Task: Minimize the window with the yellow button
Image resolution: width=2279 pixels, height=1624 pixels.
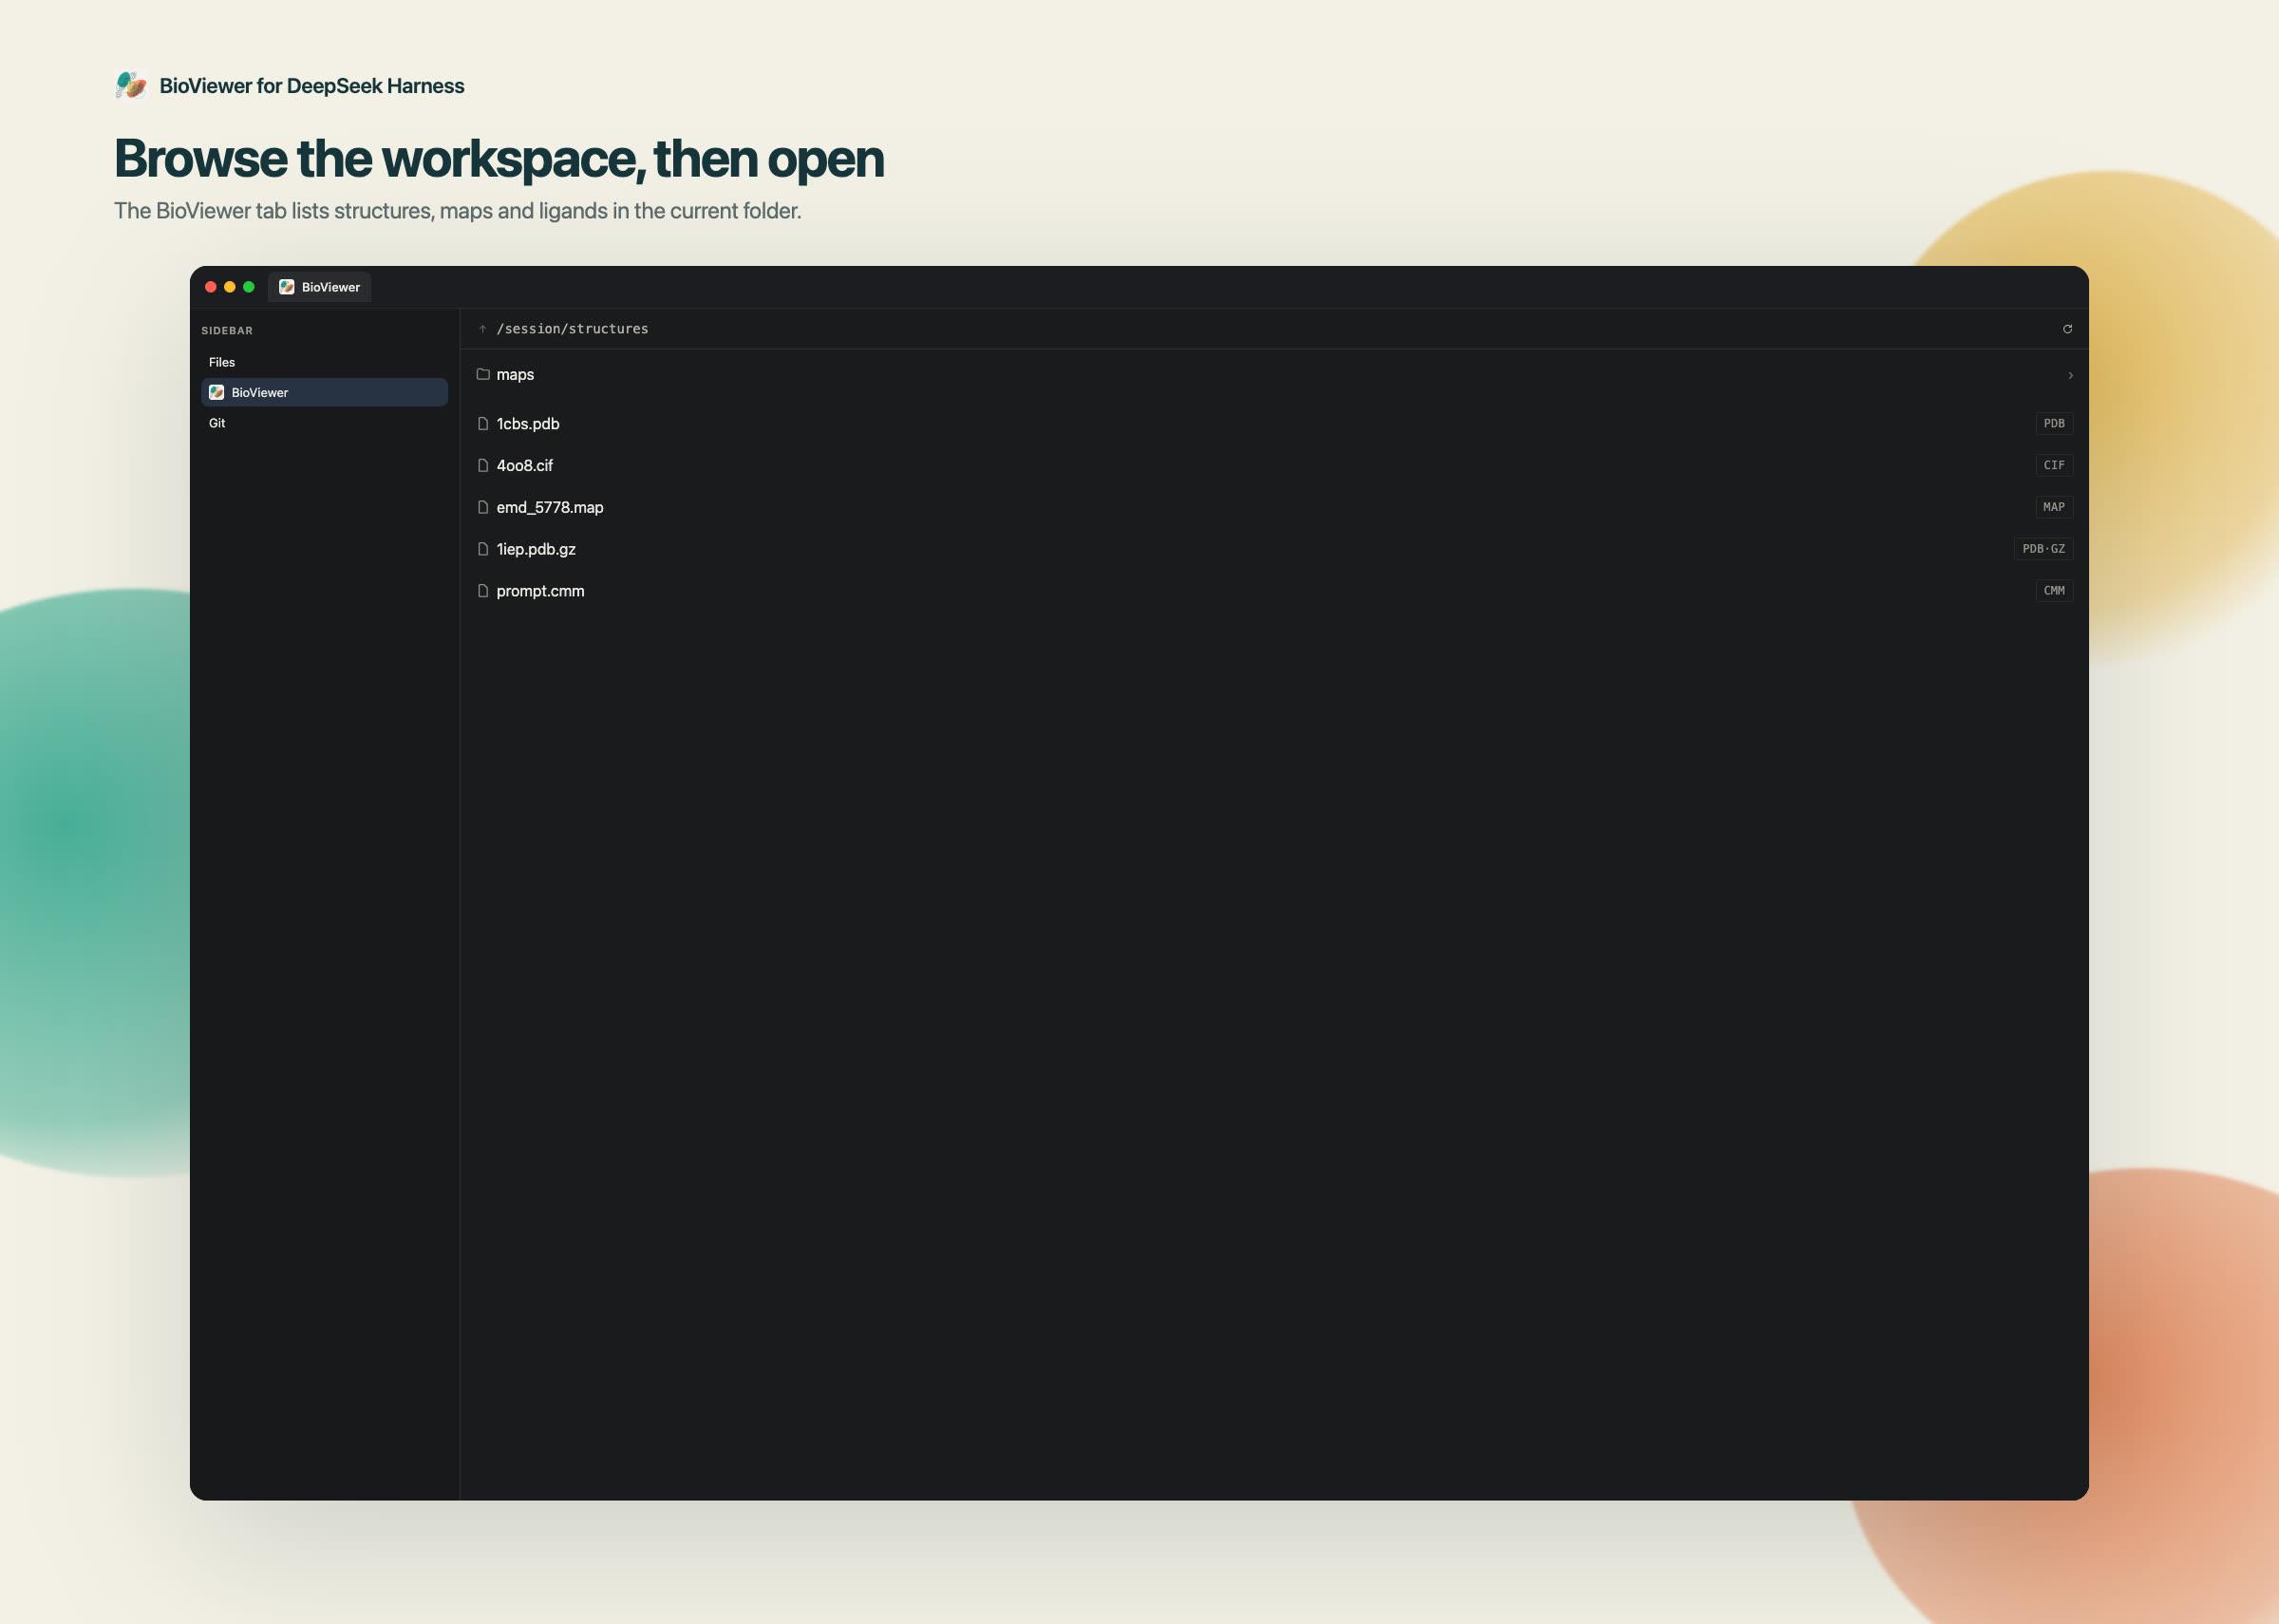Action: coord(230,287)
